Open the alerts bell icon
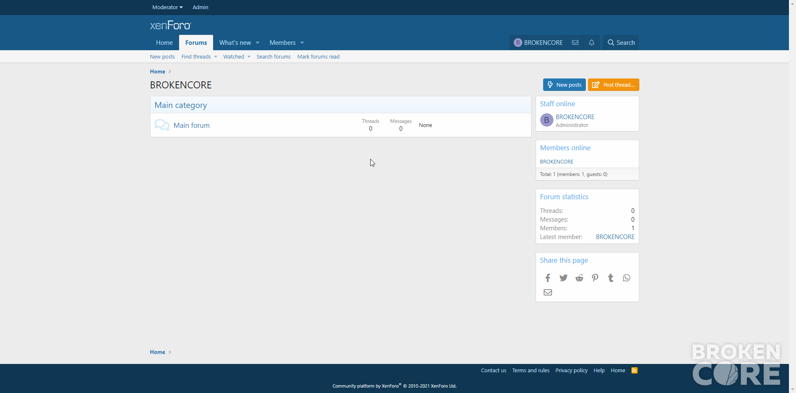796x393 pixels. (592, 42)
